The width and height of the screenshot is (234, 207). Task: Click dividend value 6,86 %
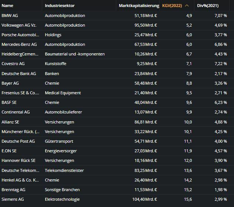click(x=221, y=44)
